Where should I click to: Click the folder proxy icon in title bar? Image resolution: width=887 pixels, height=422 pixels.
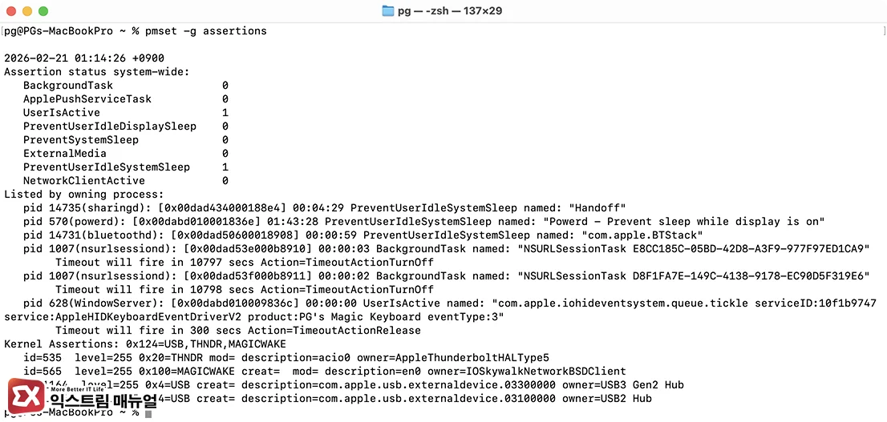(389, 11)
